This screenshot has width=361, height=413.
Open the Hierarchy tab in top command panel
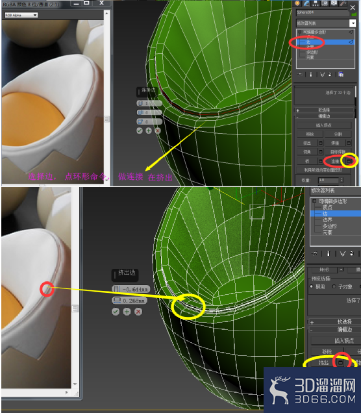click(316, 3)
